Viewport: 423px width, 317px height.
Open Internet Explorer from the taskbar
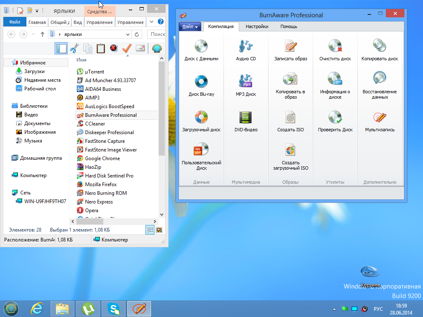(37, 309)
